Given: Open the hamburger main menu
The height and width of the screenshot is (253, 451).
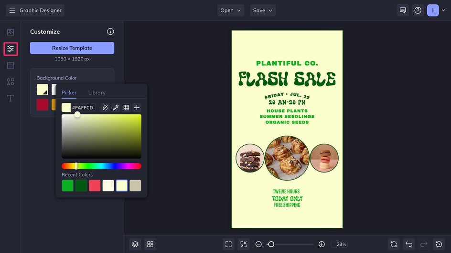Looking at the screenshot, I should (12, 10).
